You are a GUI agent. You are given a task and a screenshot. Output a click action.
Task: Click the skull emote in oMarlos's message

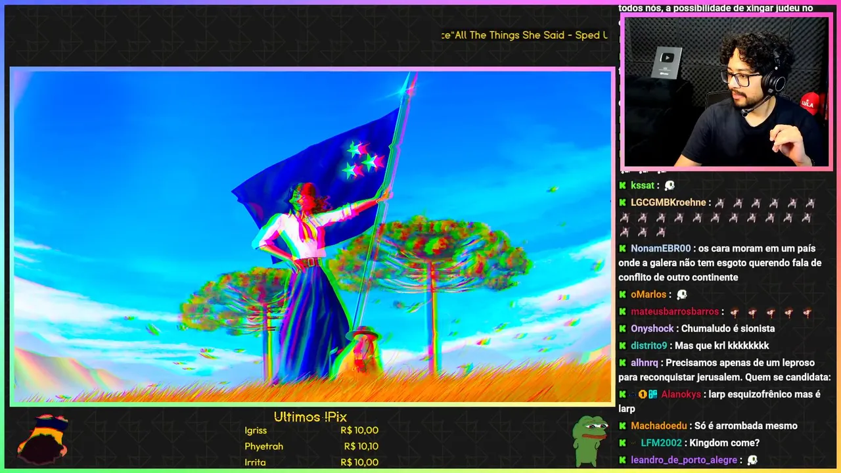pos(681,294)
